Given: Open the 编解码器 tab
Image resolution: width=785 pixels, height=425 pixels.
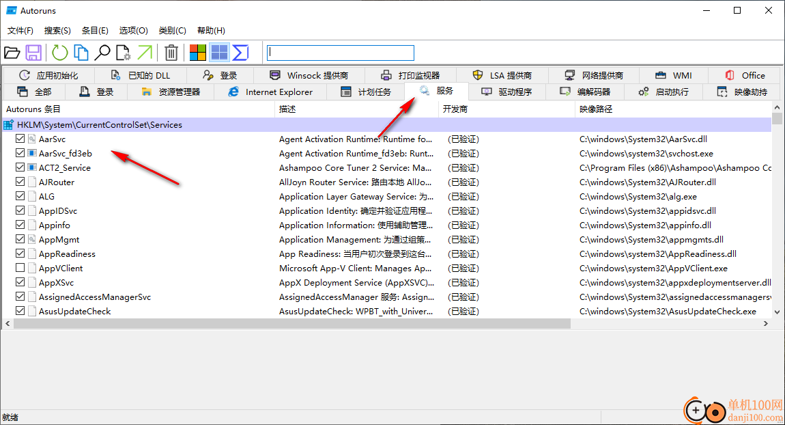Looking at the screenshot, I should coord(585,92).
